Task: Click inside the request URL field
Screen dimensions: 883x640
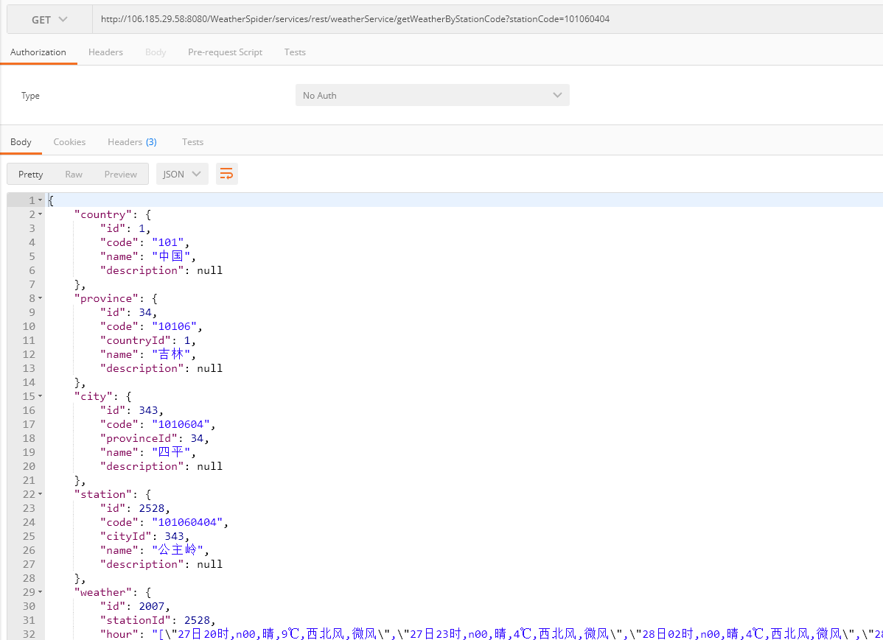Action: 369,18
